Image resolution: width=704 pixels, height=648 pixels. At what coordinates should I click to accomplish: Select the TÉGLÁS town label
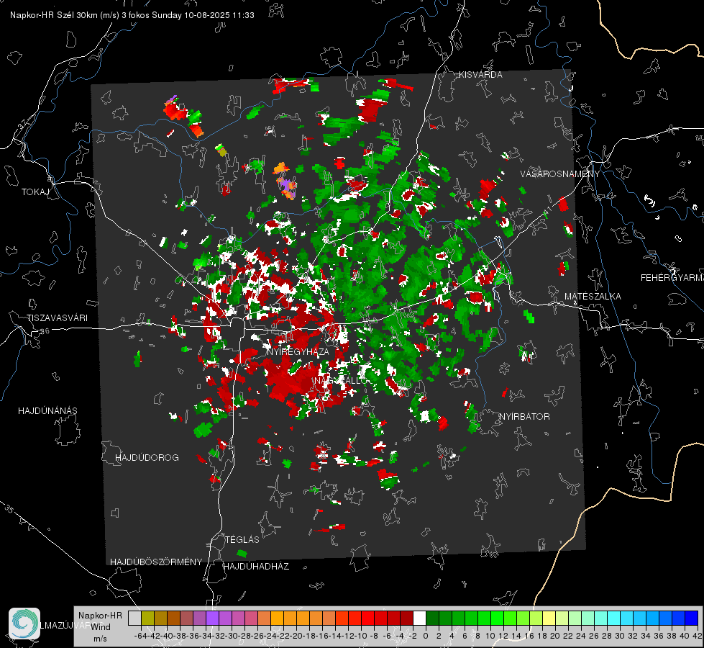(x=242, y=539)
